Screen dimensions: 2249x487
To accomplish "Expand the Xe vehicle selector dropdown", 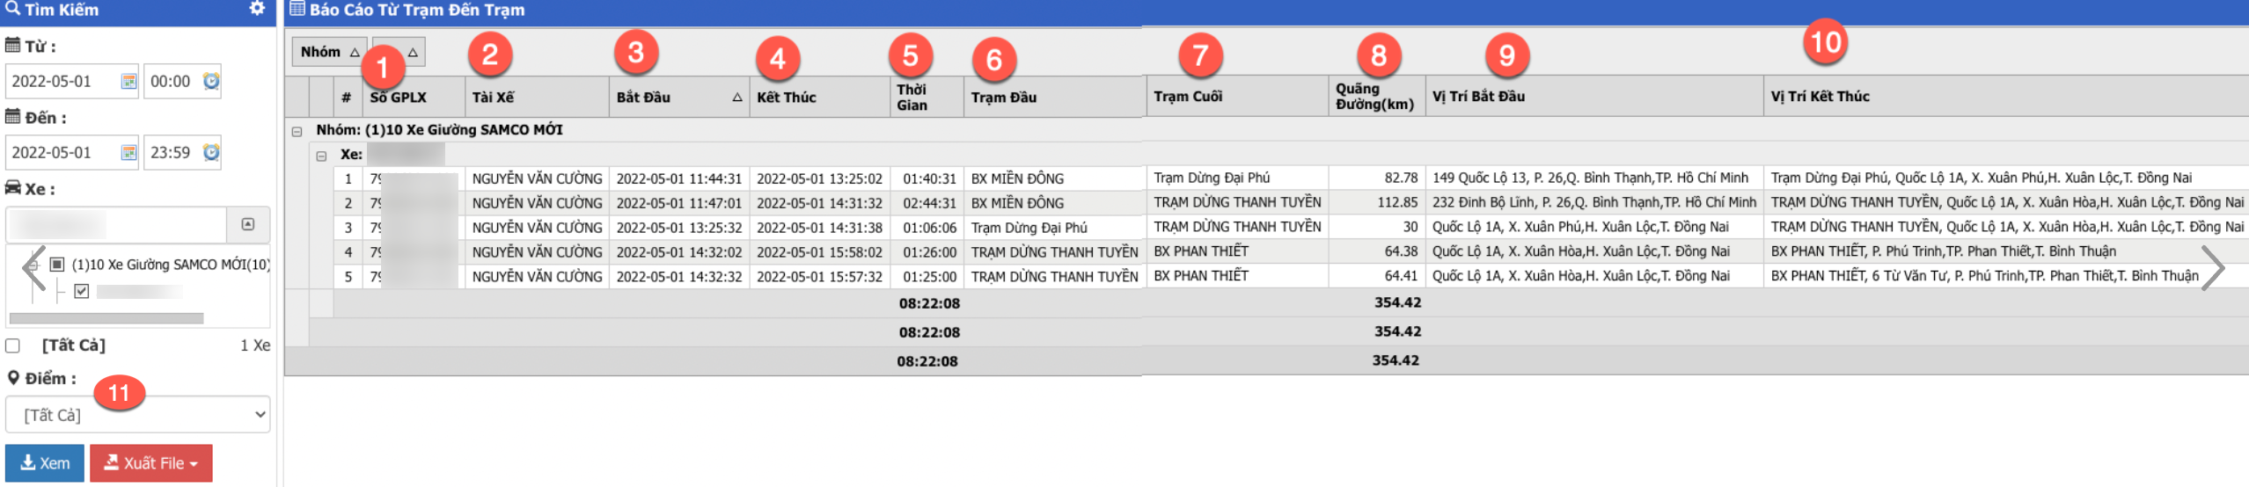I will coord(248,225).
